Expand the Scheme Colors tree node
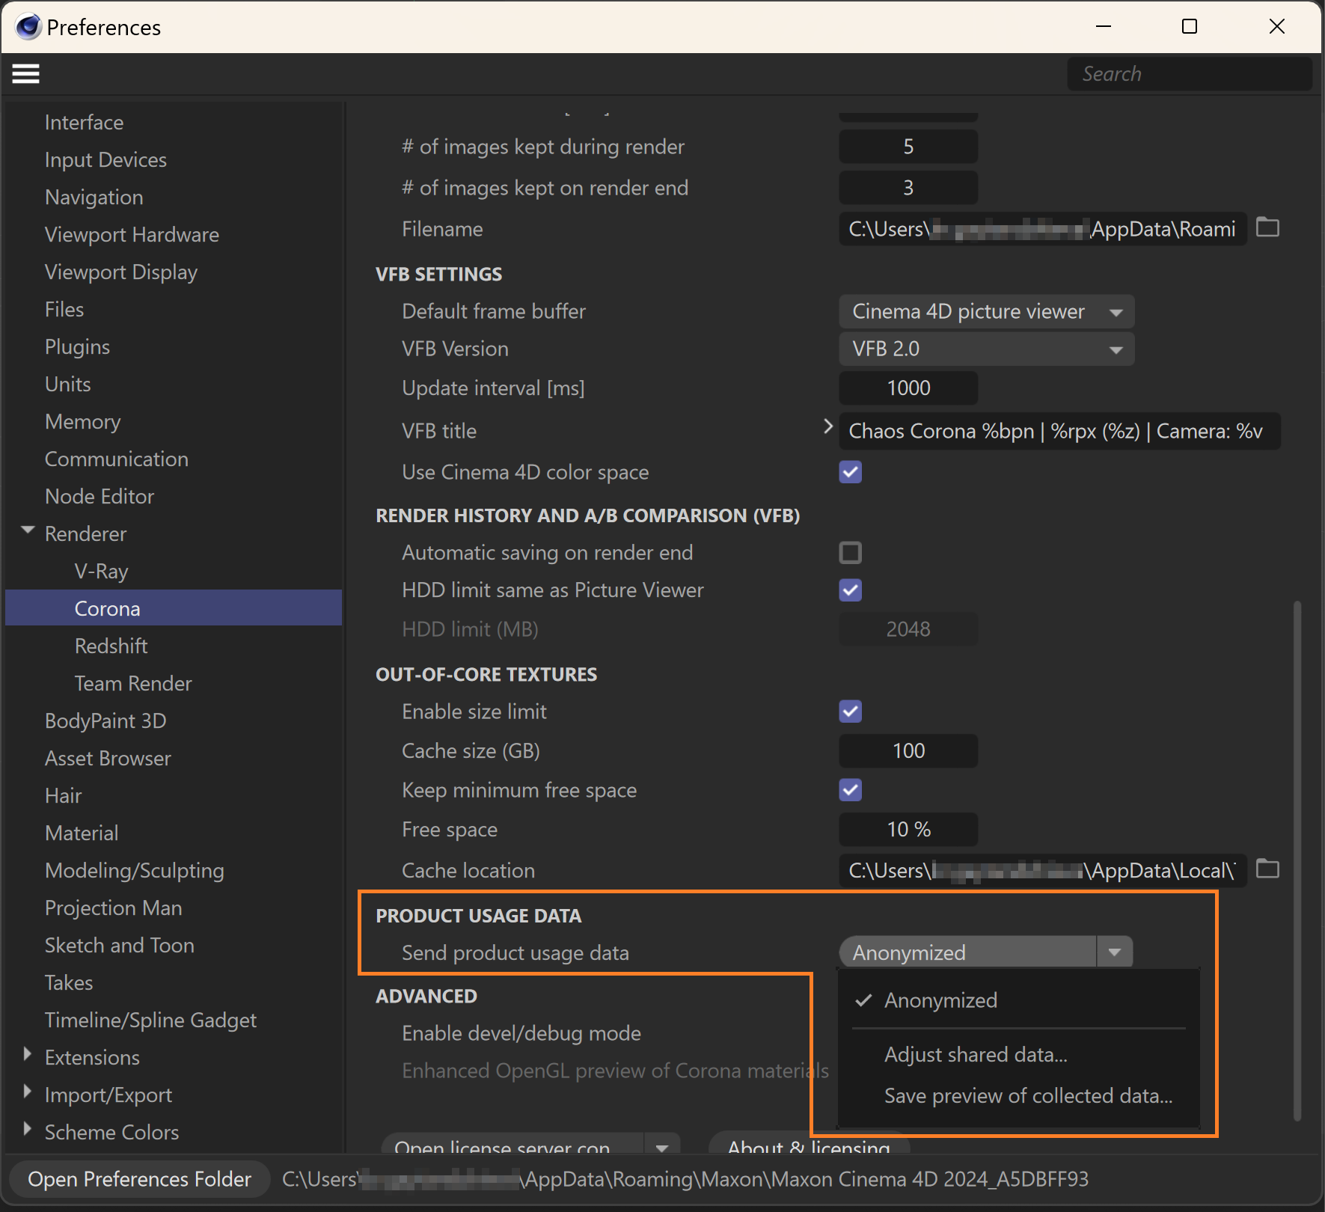1325x1212 pixels. [28, 1129]
